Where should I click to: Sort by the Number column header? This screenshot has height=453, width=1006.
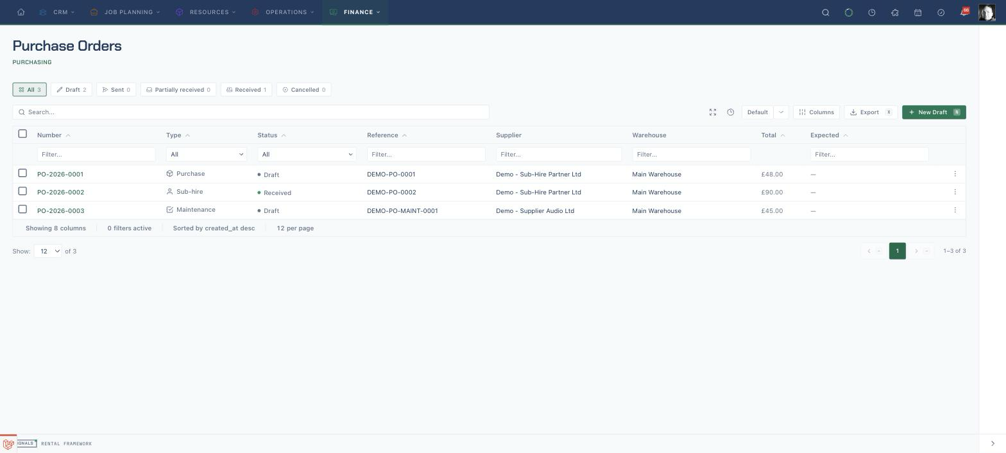[x=54, y=135]
